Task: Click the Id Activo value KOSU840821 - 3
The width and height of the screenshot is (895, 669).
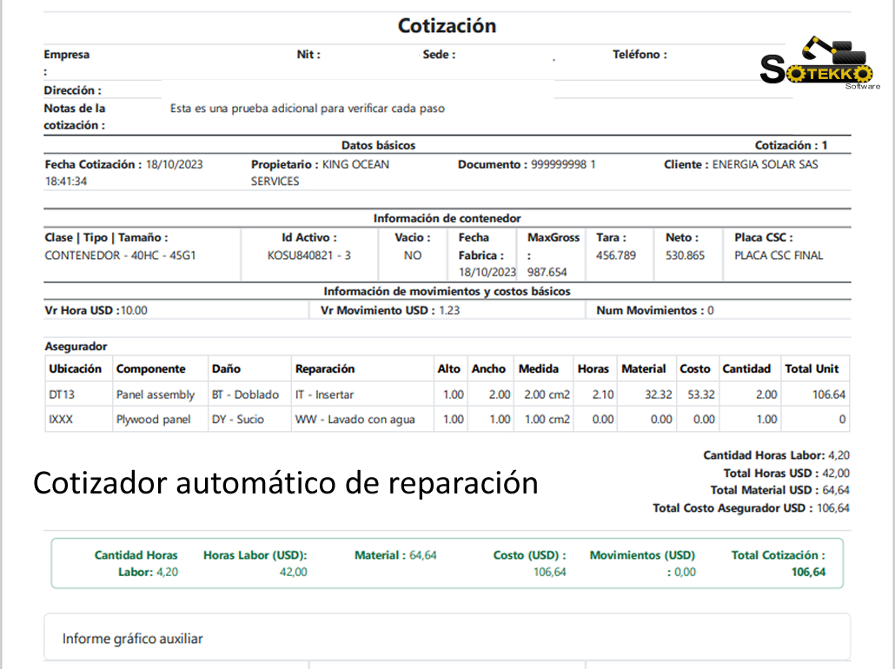Action: coord(308,255)
